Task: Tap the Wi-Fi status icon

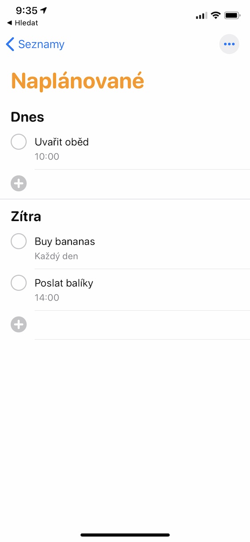Action: point(216,15)
